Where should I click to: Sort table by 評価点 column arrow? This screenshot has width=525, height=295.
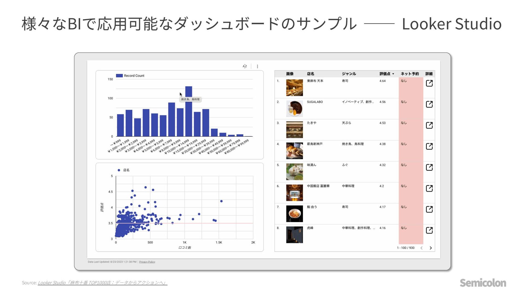pyautogui.click(x=393, y=74)
